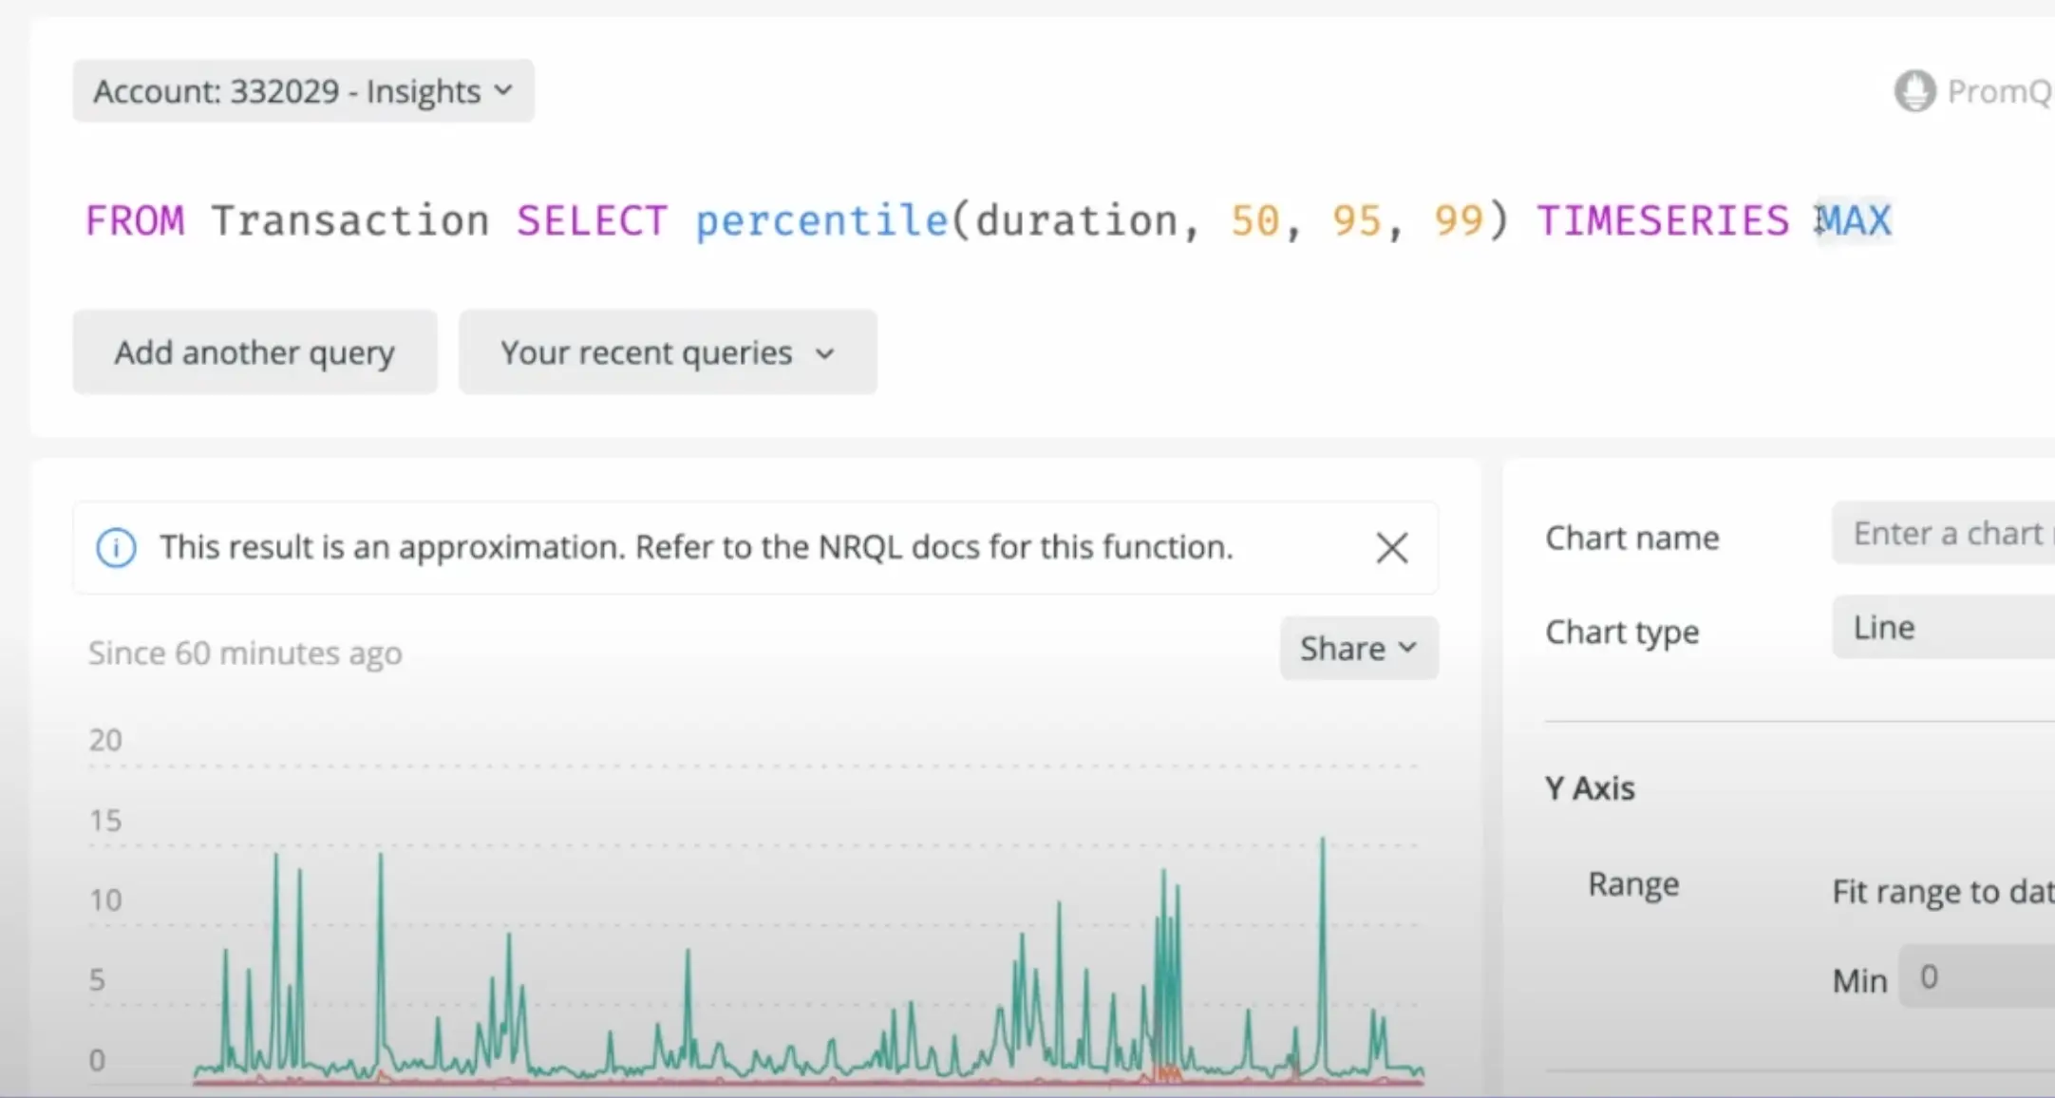This screenshot has height=1098, width=2055.
Task: Click the Y Axis section heading
Action: (x=1590, y=788)
